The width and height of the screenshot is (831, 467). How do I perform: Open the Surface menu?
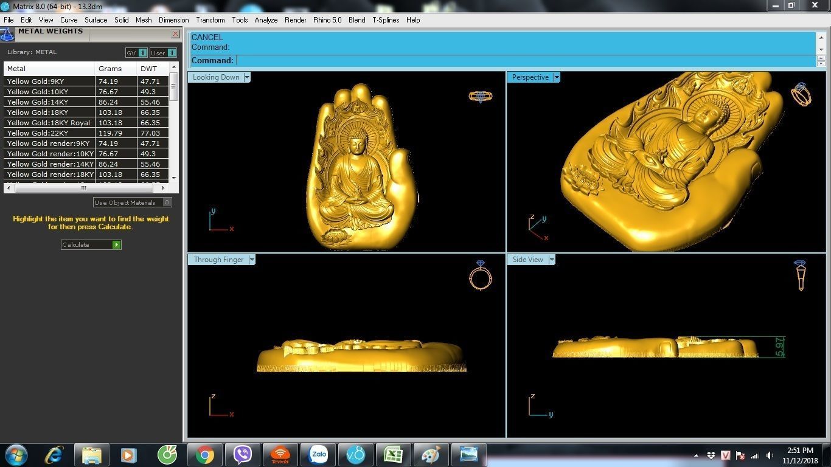(x=96, y=20)
